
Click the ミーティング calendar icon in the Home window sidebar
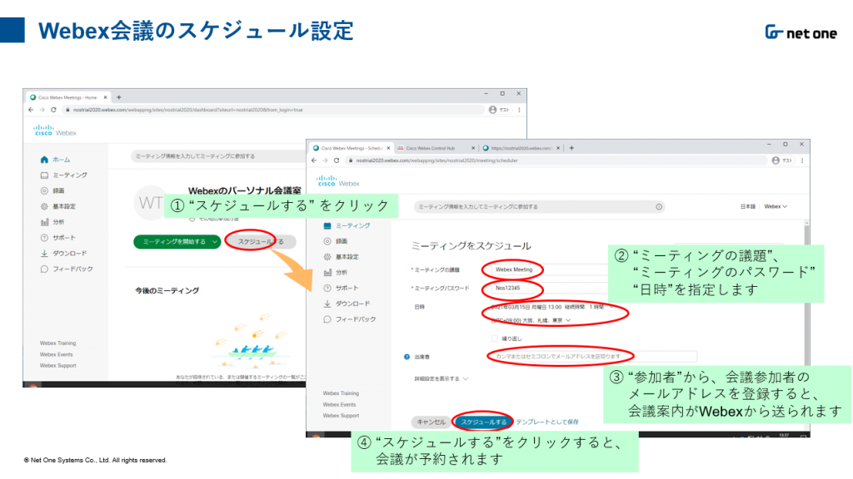click(45, 175)
